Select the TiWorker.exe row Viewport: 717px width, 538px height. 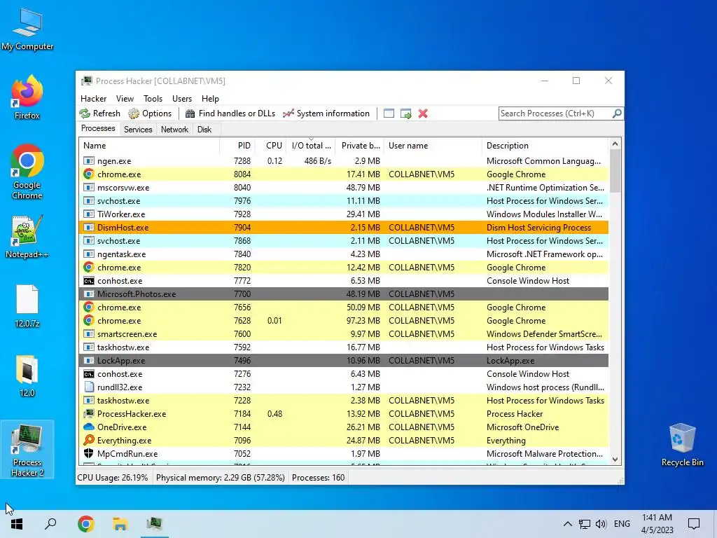coord(344,214)
